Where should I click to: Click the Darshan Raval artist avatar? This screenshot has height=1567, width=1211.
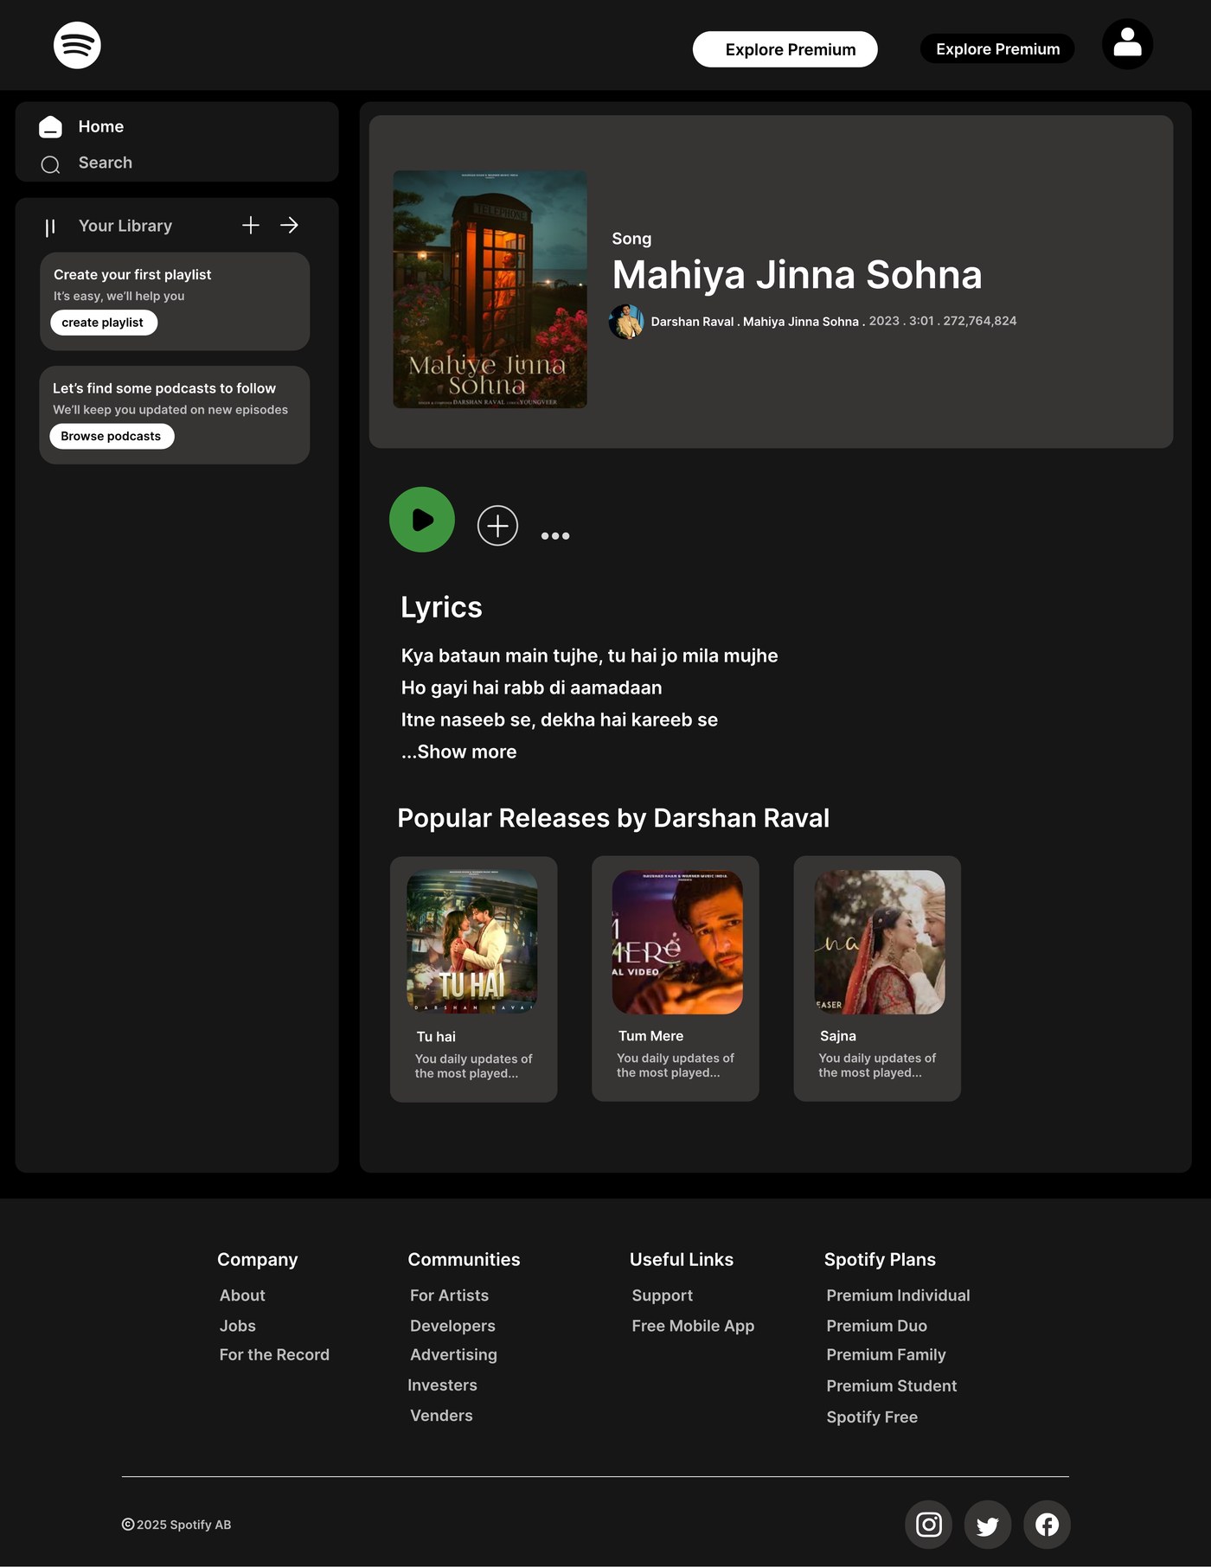pyautogui.click(x=626, y=322)
